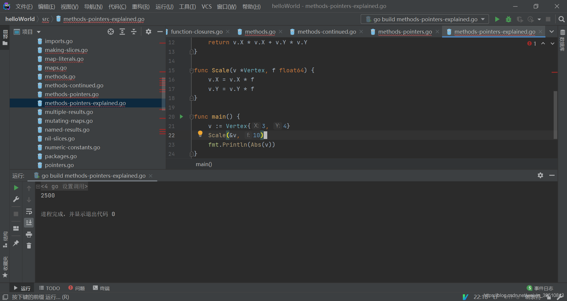Viewport: 567px width, 301px height.
Task: Print console output icon
Action: pyautogui.click(x=29, y=234)
